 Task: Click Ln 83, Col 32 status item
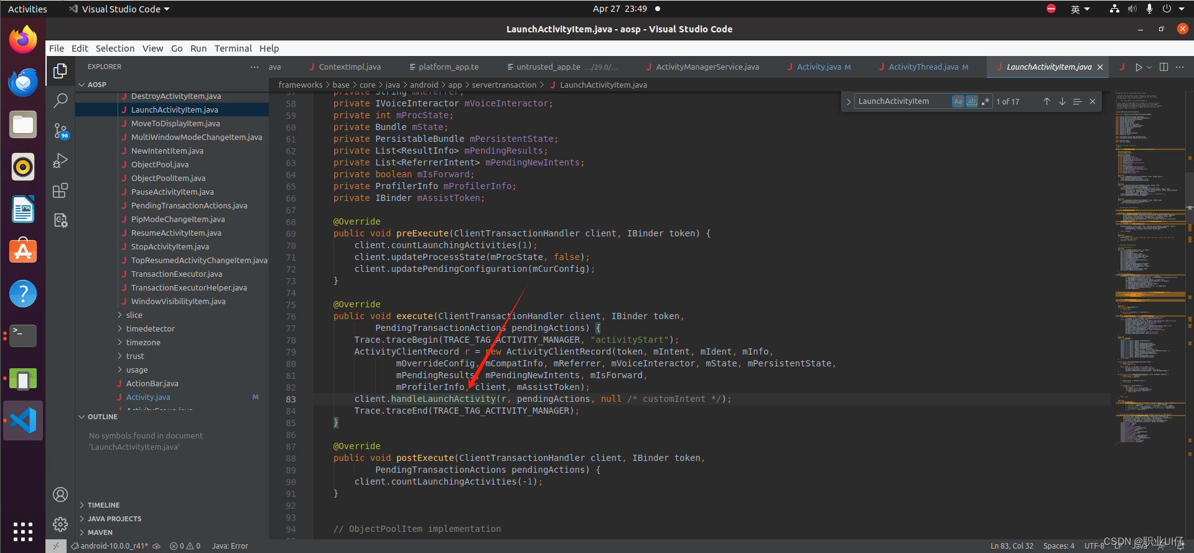(1012, 546)
